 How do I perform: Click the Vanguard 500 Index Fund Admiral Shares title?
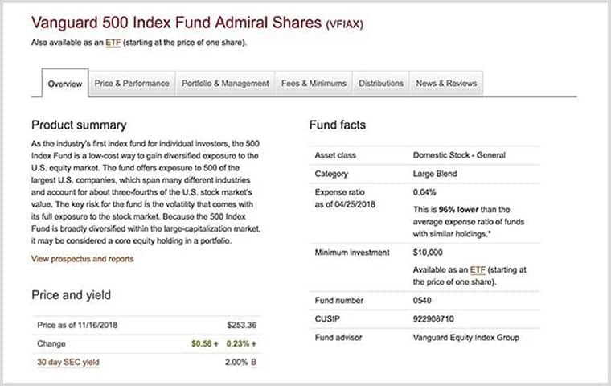click(x=177, y=23)
